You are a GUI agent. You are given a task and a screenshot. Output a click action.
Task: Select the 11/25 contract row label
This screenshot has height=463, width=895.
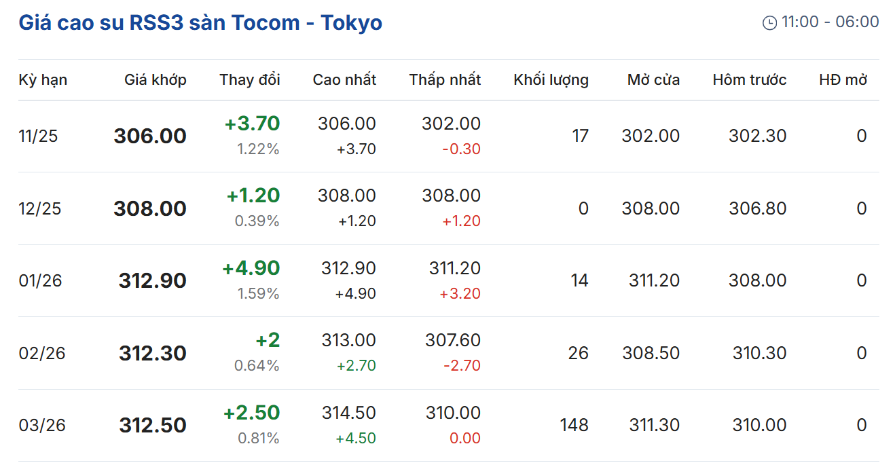[x=38, y=136]
